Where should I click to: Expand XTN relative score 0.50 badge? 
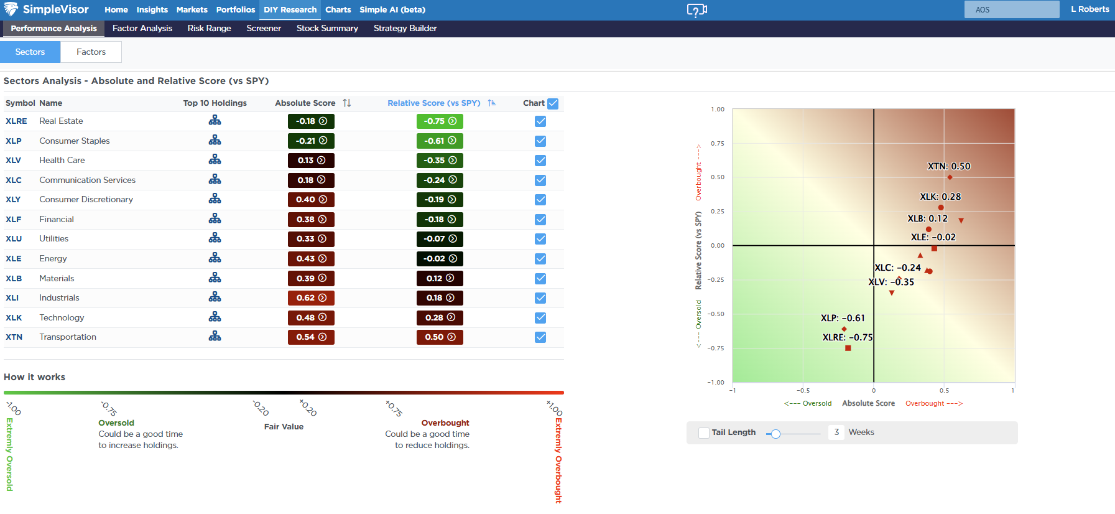click(x=440, y=337)
